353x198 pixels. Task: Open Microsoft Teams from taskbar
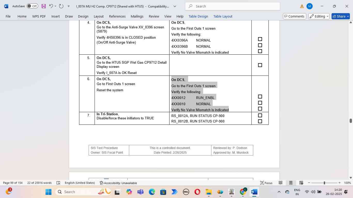pyautogui.click(x=140, y=192)
